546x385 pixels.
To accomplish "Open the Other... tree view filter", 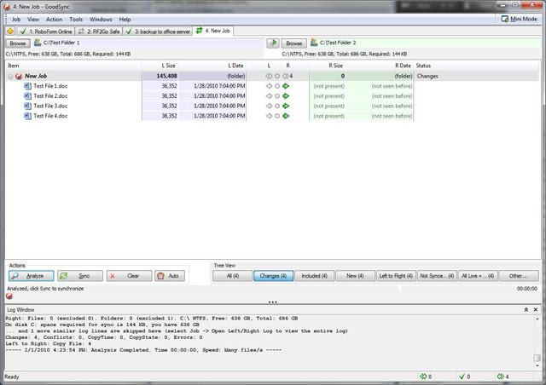I will 519,276.
